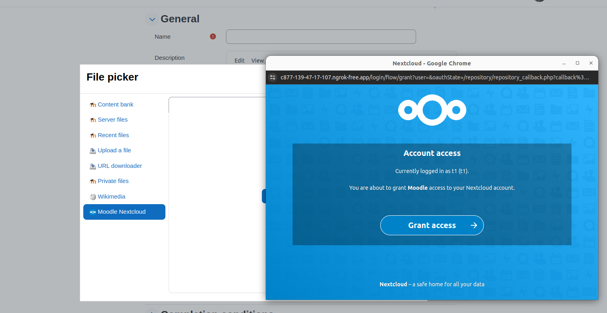Click the URL downloader icon
Viewport: 607px width, 313px height.
tap(93, 166)
